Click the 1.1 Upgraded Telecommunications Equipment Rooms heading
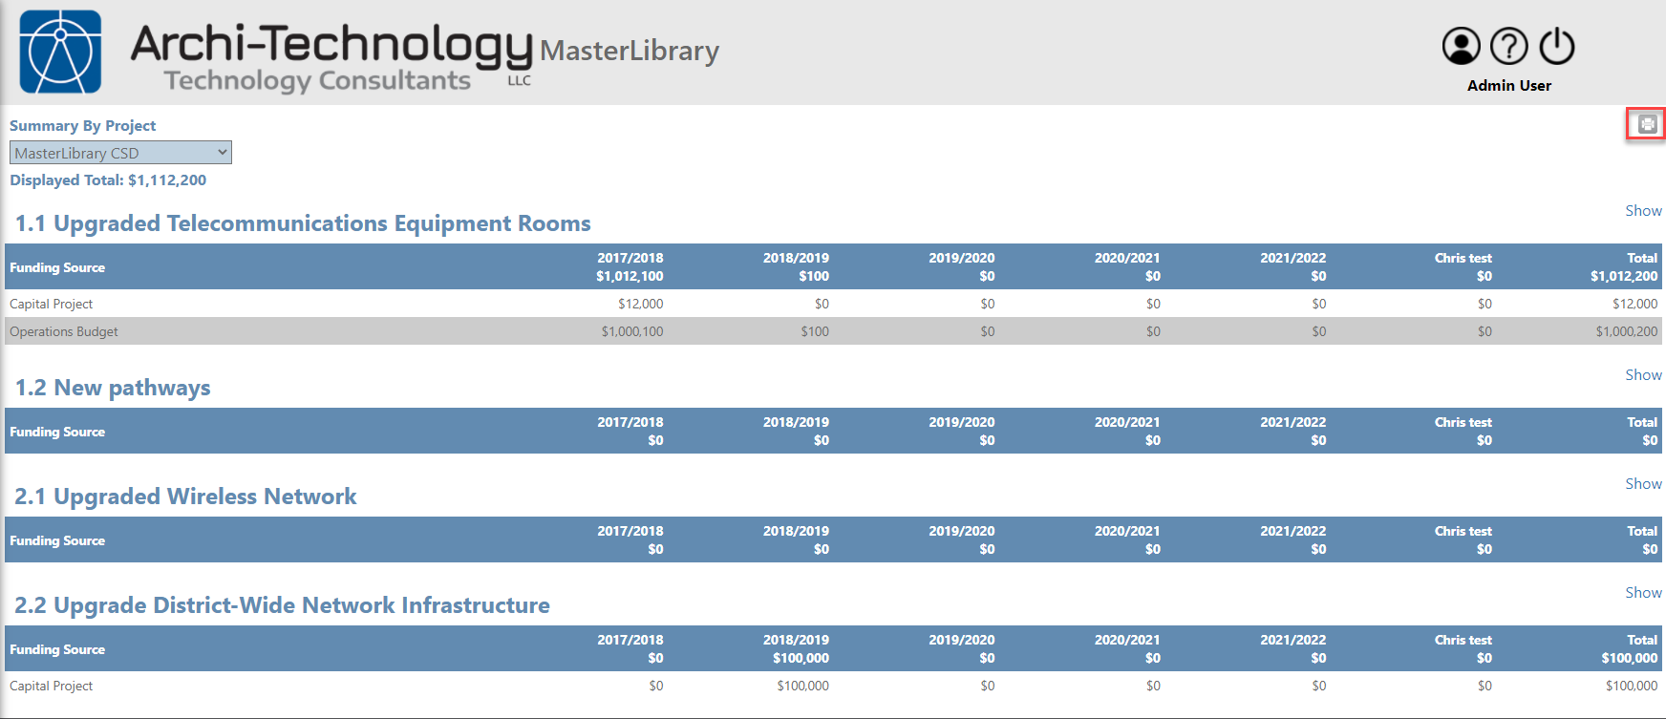The image size is (1666, 719). [x=303, y=223]
